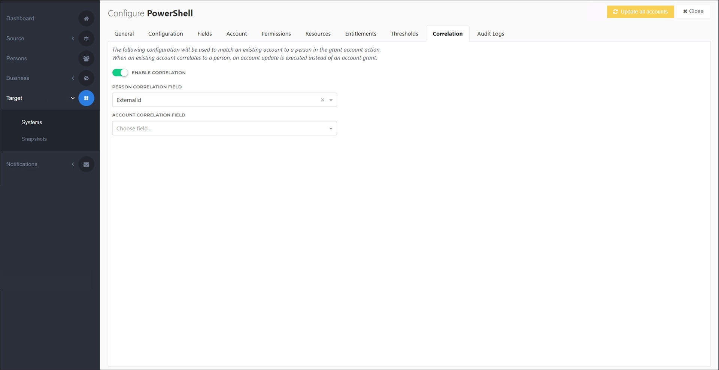Open the Entitlements tab

point(361,34)
